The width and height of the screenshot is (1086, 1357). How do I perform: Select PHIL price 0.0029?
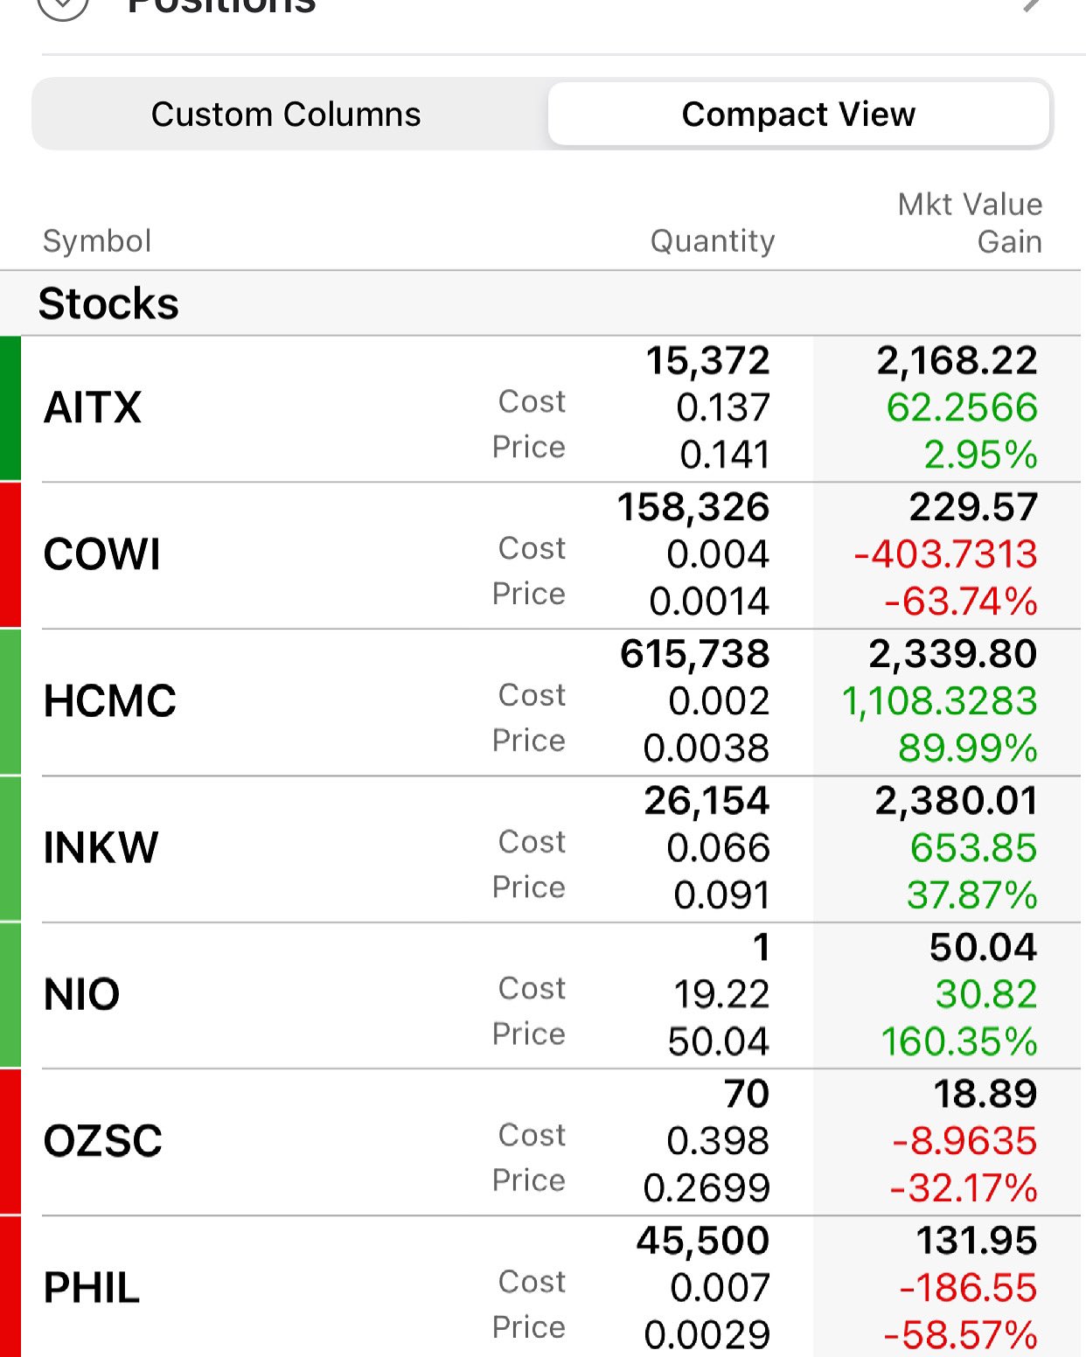[x=707, y=1335]
